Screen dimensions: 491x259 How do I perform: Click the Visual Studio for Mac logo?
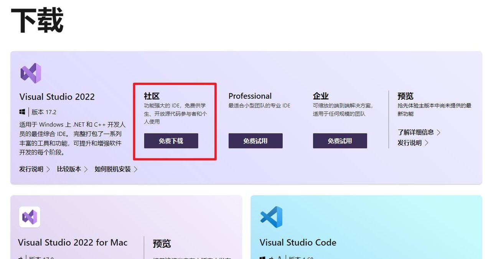click(30, 217)
